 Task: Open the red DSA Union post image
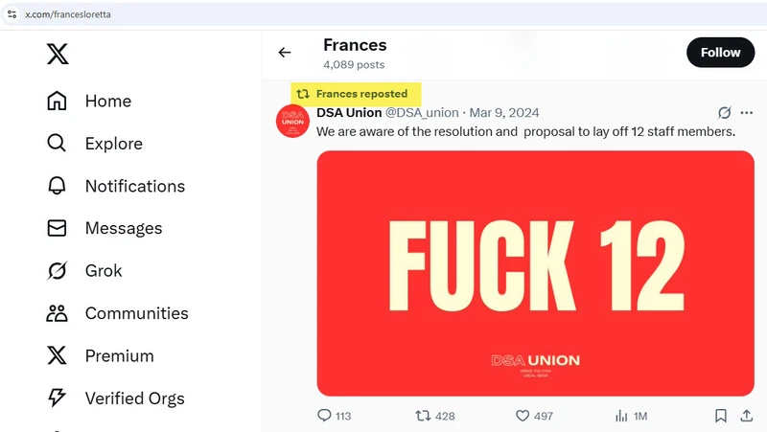[x=535, y=273]
